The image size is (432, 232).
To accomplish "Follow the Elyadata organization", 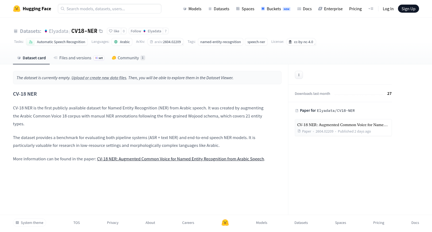I will (x=146, y=31).
